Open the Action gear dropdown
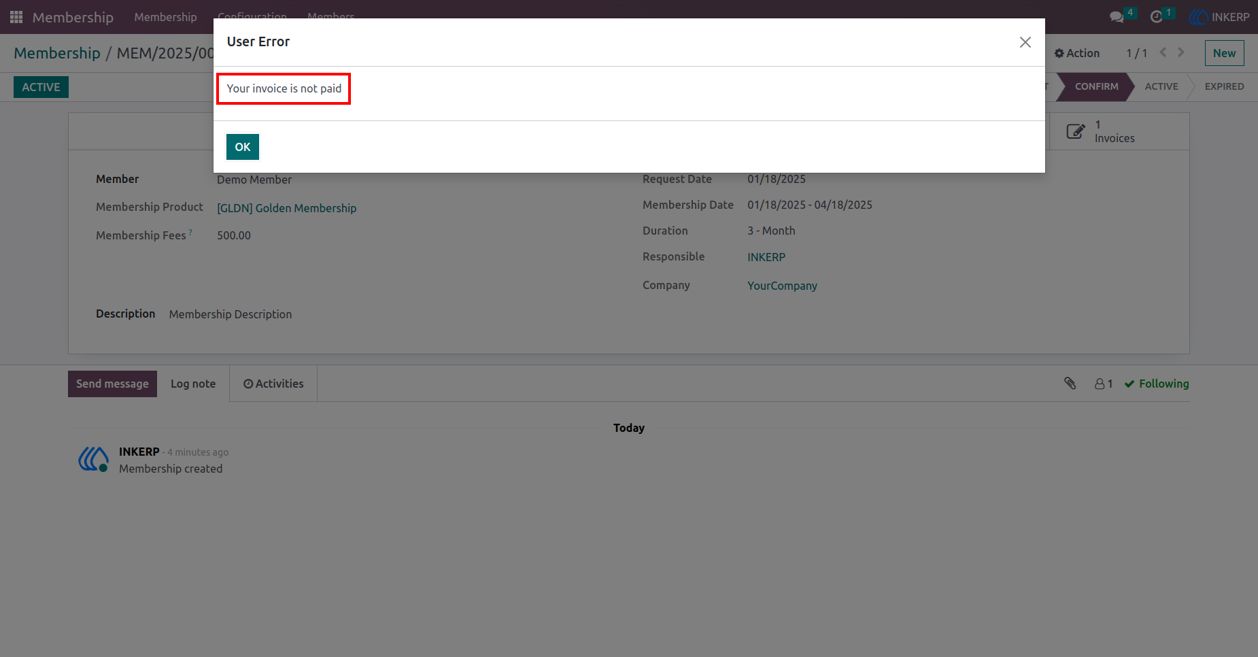The width and height of the screenshot is (1258, 657). pyautogui.click(x=1077, y=53)
